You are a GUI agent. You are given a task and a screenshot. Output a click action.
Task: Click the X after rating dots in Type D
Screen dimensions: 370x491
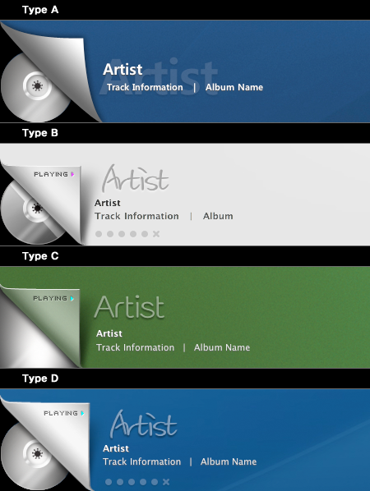(x=166, y=482)
